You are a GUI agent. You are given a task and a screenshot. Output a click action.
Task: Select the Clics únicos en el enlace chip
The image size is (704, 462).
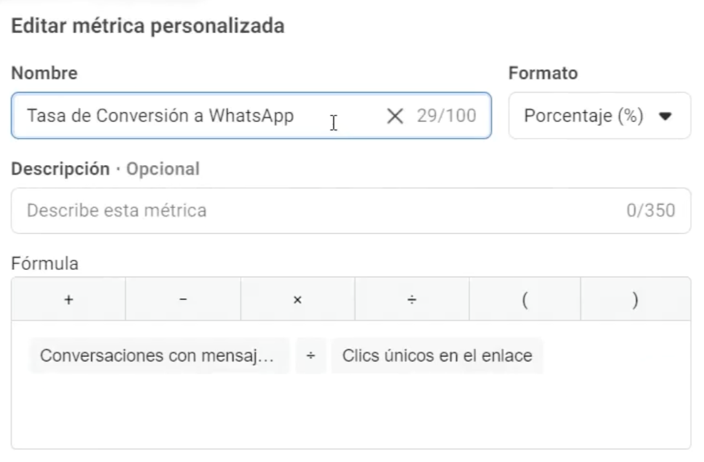point(437,356)
